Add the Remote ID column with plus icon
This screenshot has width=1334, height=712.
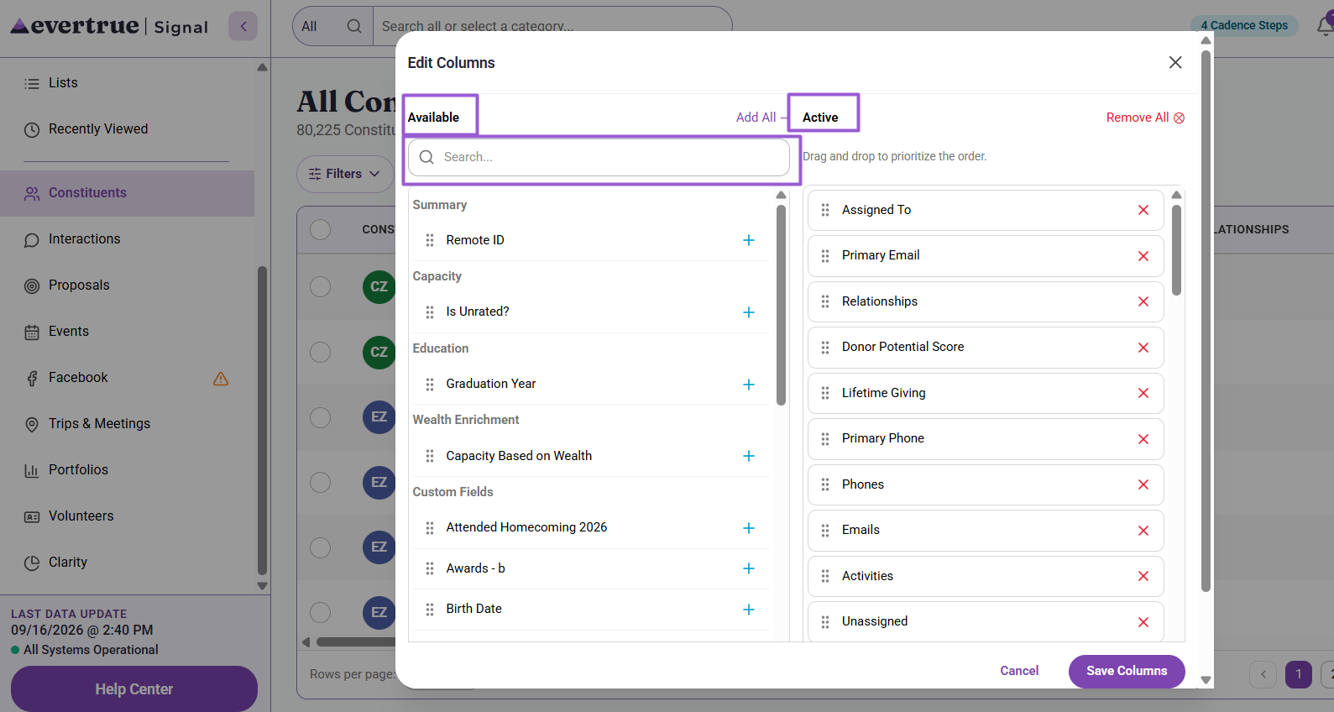[748, 240]
